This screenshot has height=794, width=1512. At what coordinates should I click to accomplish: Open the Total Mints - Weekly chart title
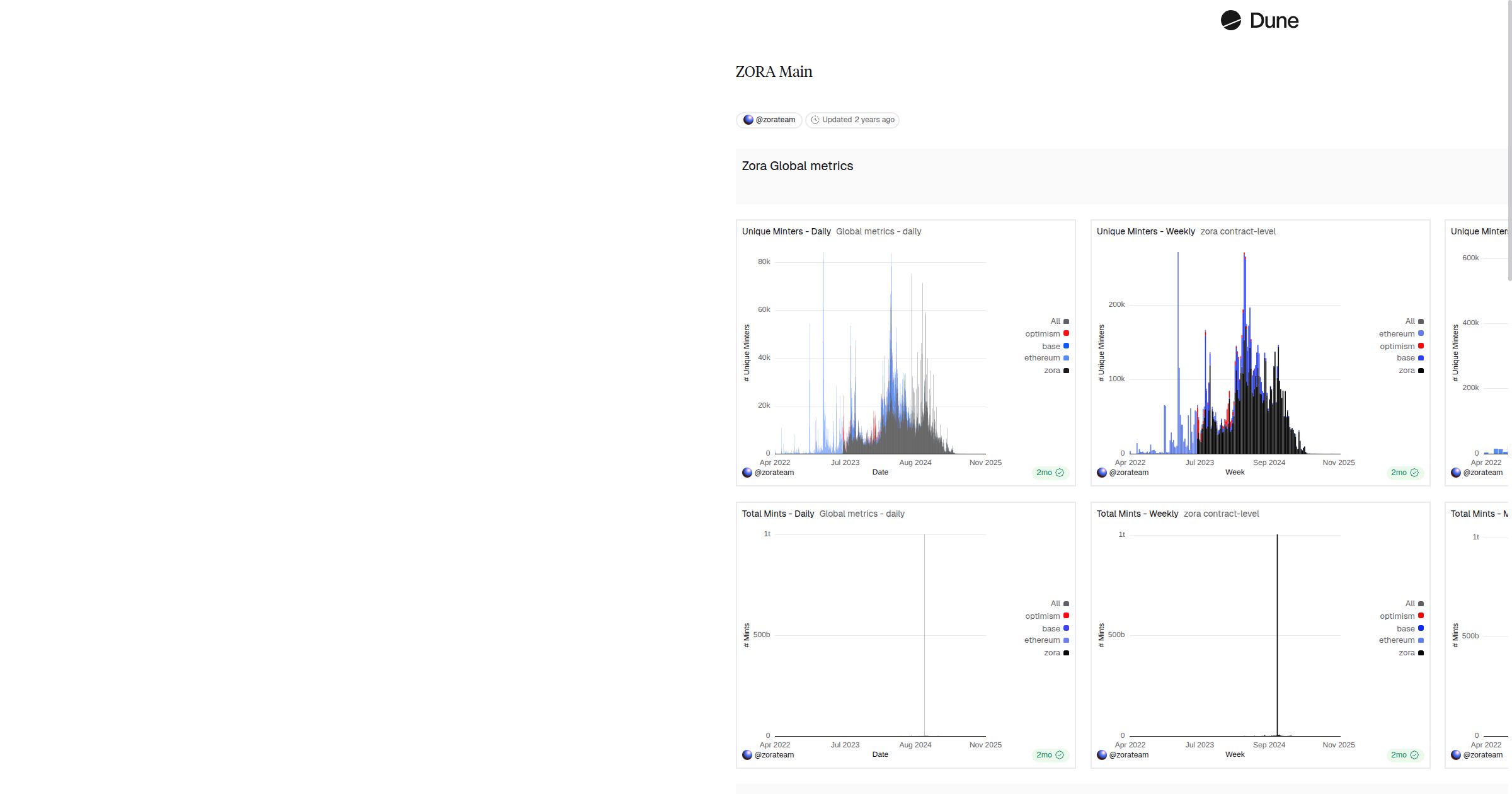[1137, 514]
